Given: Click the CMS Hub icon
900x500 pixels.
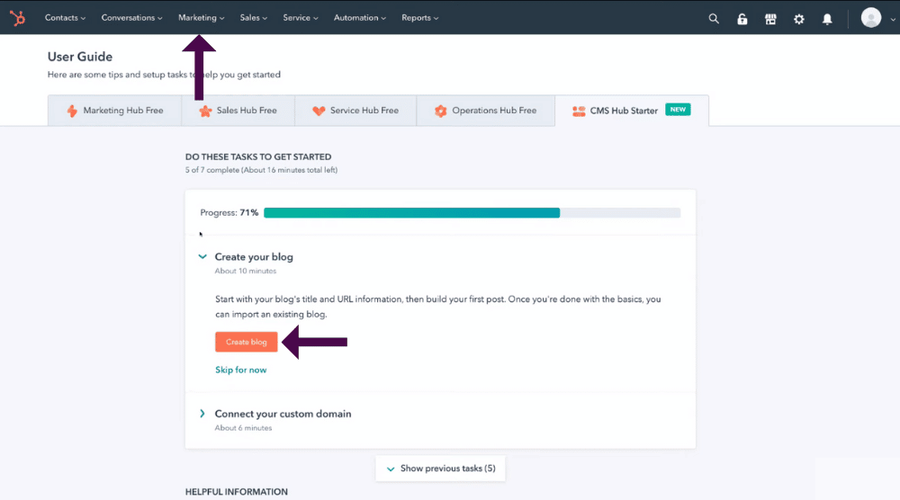Looking at the screenshot, I should click(579, 112).
